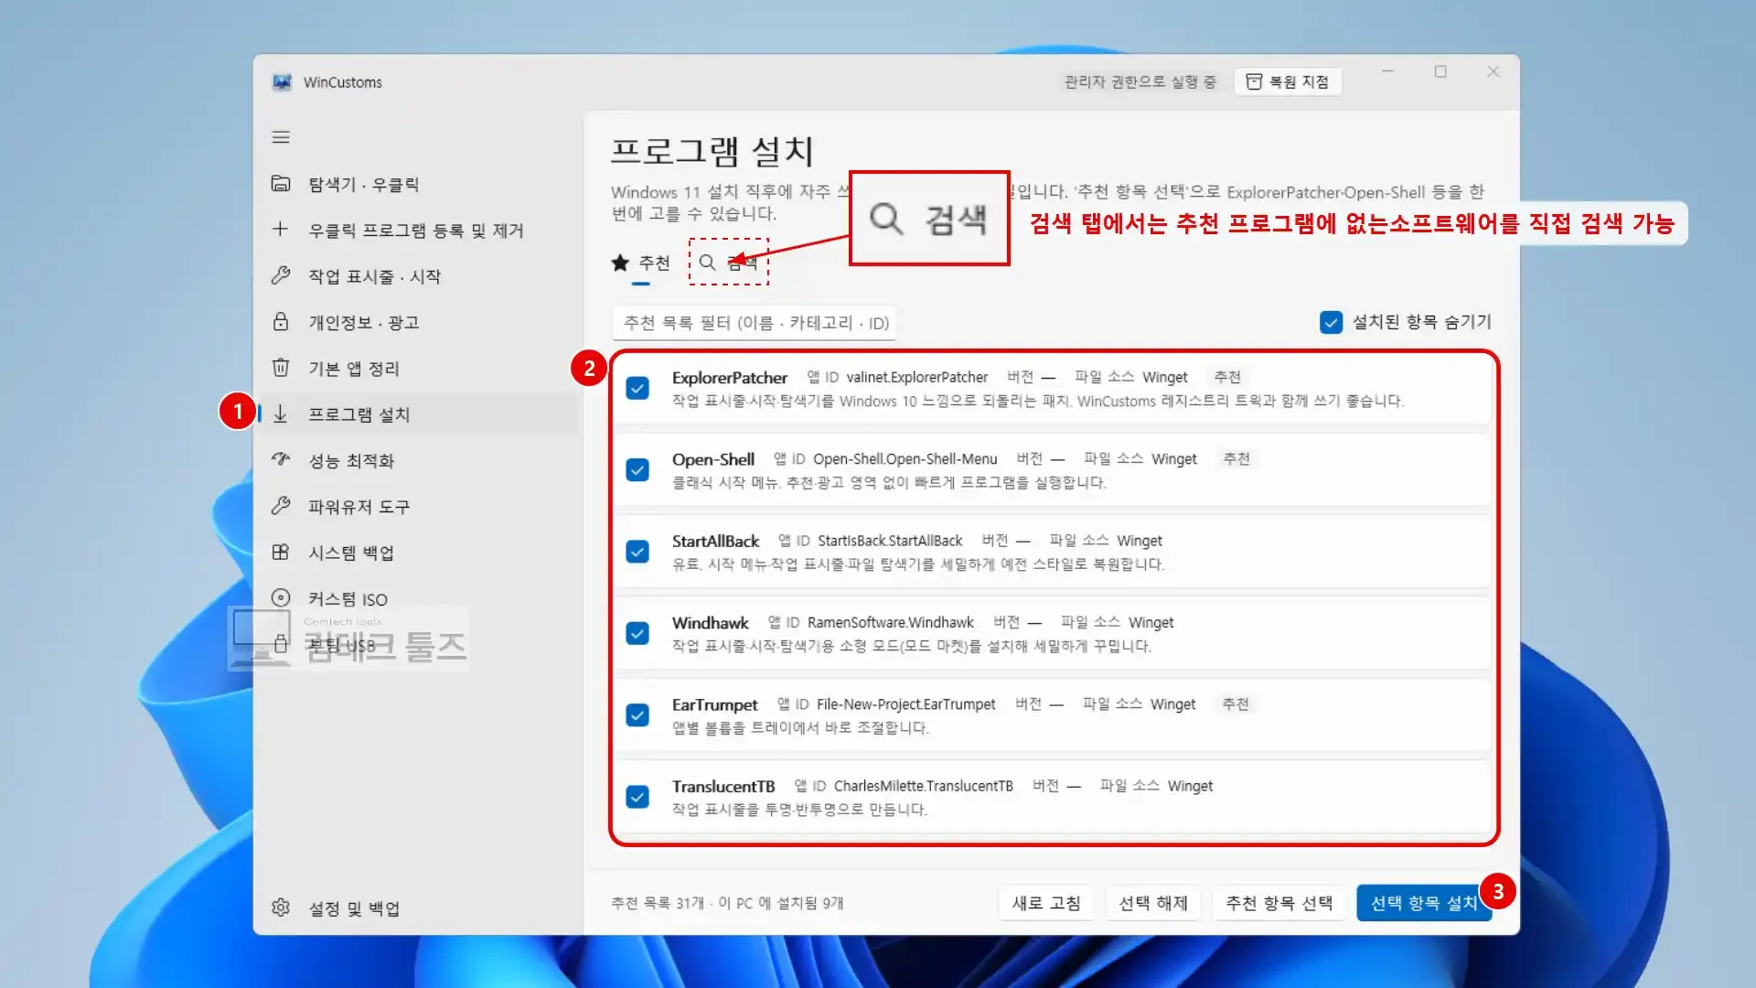The width and height of the screenshot is (1756, 988).
Task: Click the 선택 항목 설치 button
Action: point(1424,903)
